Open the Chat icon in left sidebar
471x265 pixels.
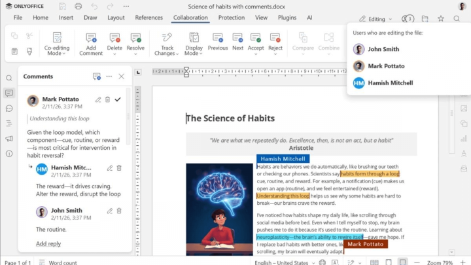point(9,108)
